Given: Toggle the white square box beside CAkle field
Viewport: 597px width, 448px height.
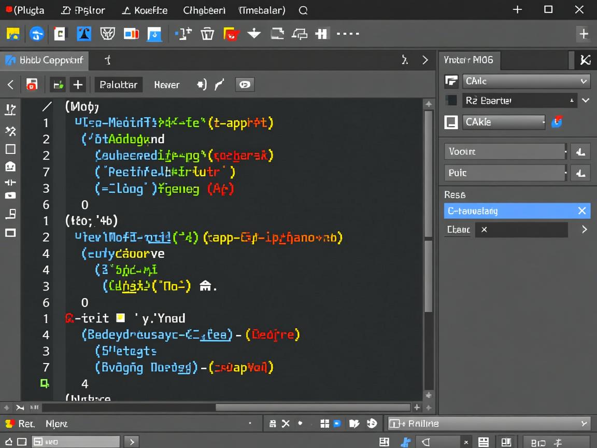Looking at the screenshot, I should point(451,122).
